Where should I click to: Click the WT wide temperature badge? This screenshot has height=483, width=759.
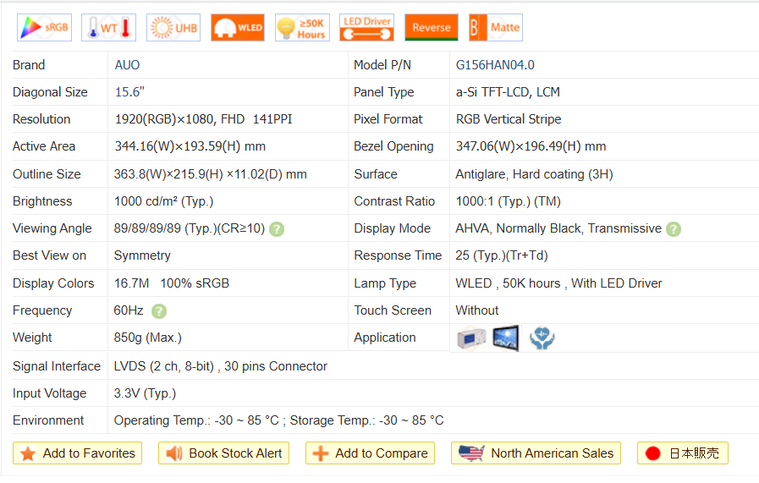(x=108, y=28)
